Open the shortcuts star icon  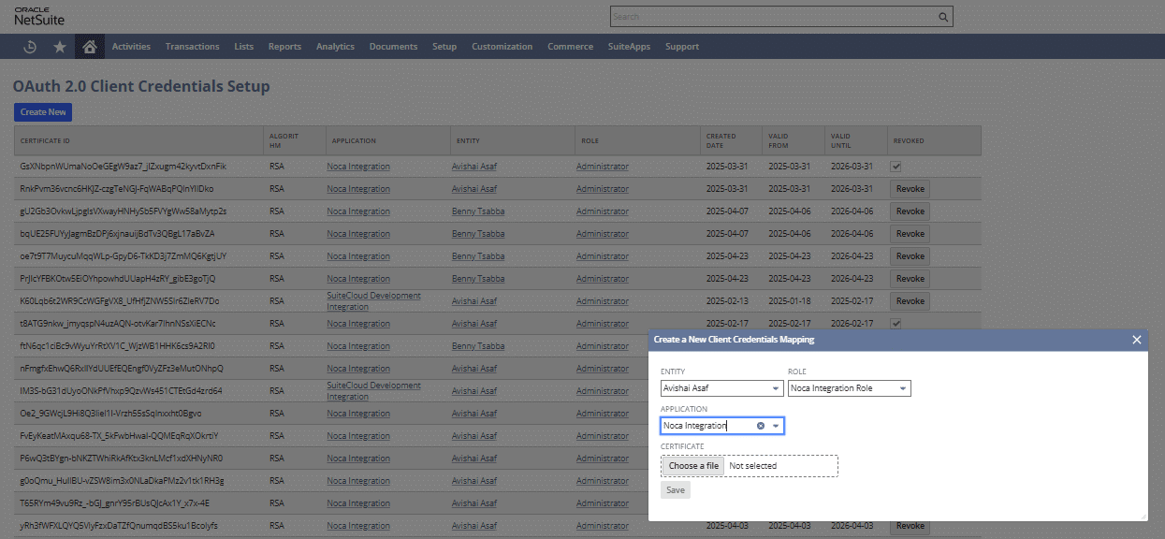click(x=60, y=47)
